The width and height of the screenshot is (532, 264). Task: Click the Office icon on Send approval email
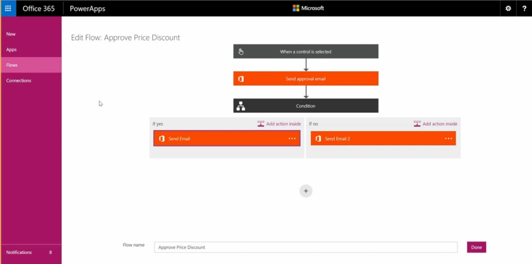241,79
